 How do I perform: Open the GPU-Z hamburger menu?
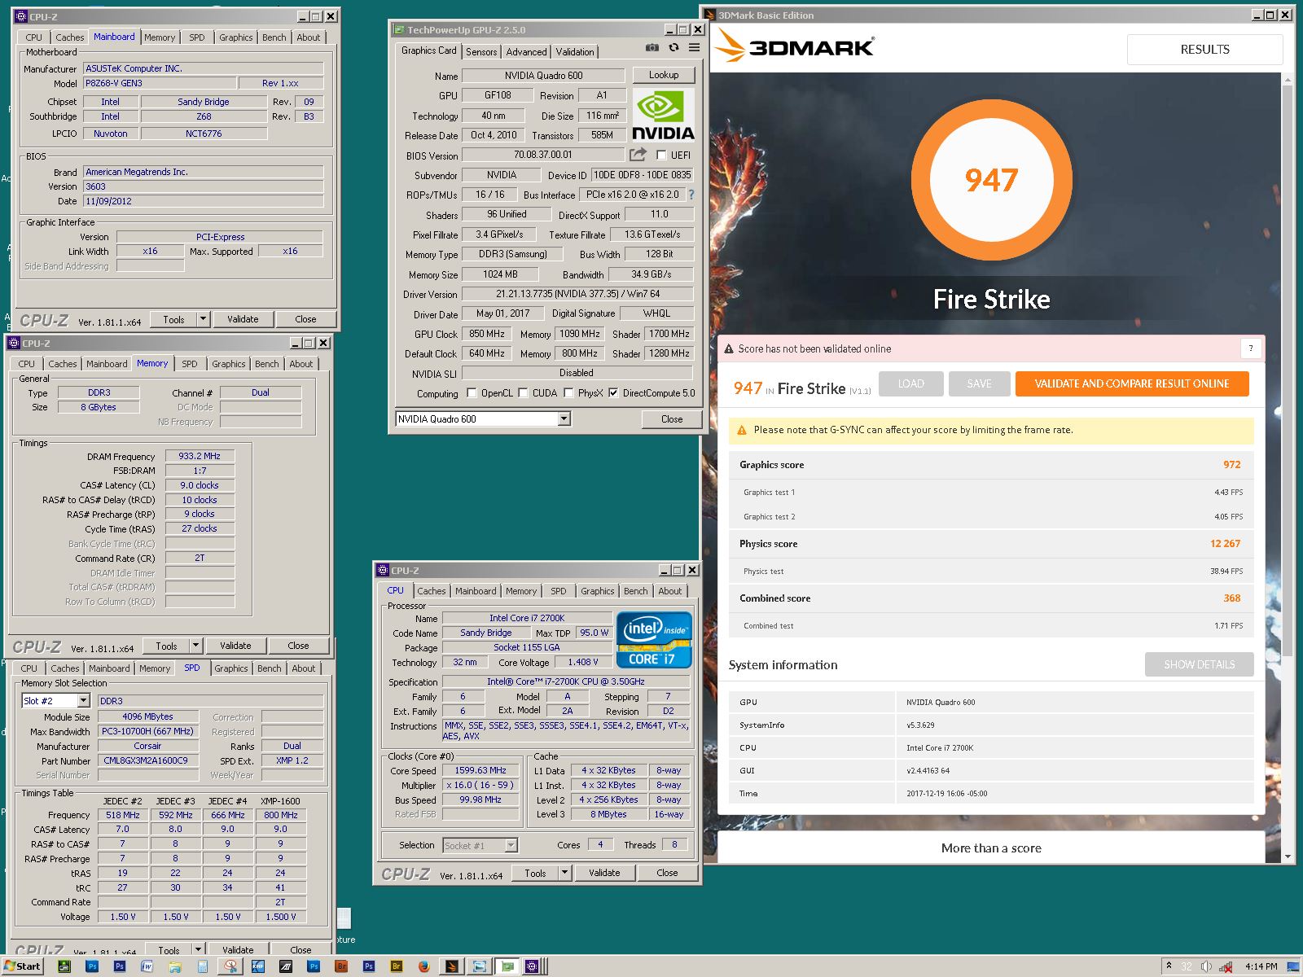point(694,48)
